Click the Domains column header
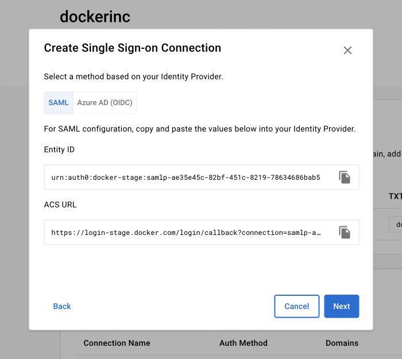 (342, 343)
